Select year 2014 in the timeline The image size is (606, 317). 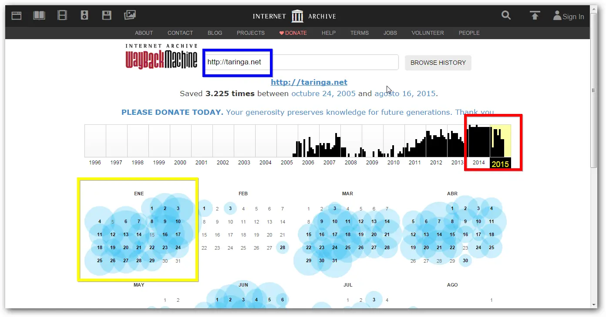479,163
